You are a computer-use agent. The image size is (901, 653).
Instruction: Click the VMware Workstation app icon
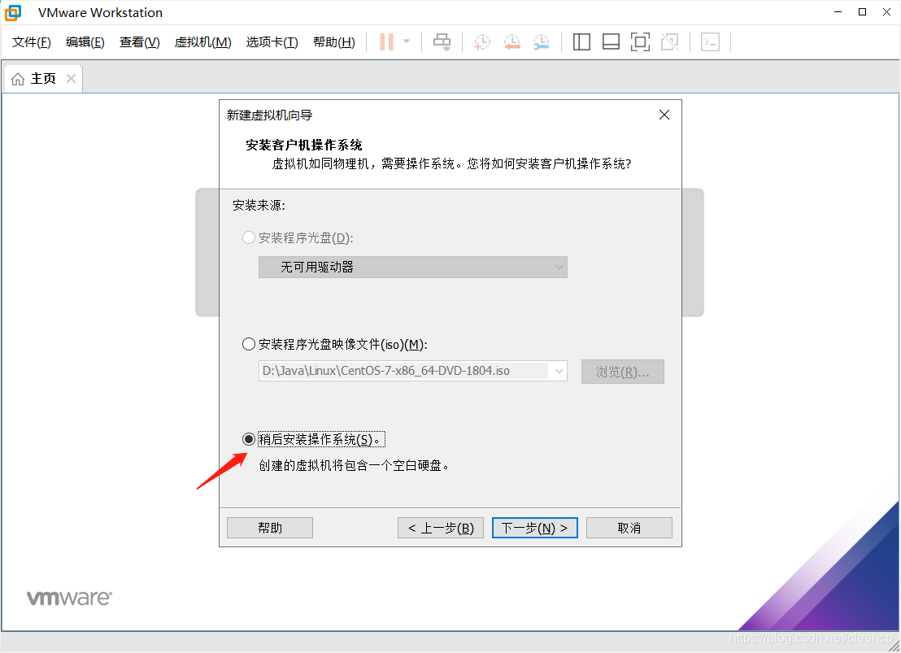coord(13,12)
